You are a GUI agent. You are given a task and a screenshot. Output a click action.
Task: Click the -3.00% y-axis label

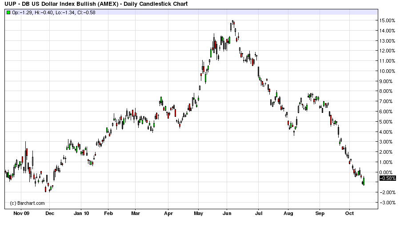(x=388, y=203)
